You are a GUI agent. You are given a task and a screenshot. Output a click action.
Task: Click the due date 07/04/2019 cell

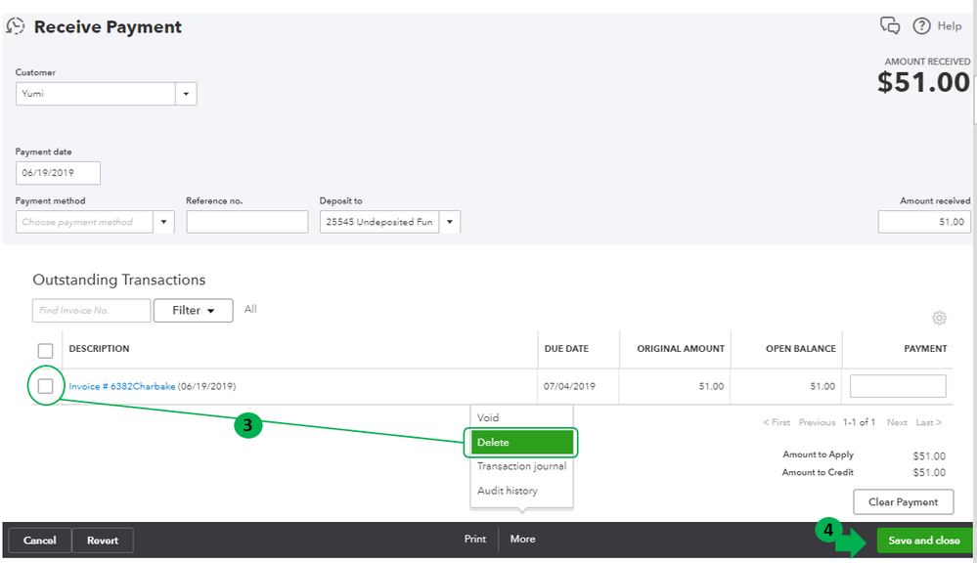pos(569,386)
